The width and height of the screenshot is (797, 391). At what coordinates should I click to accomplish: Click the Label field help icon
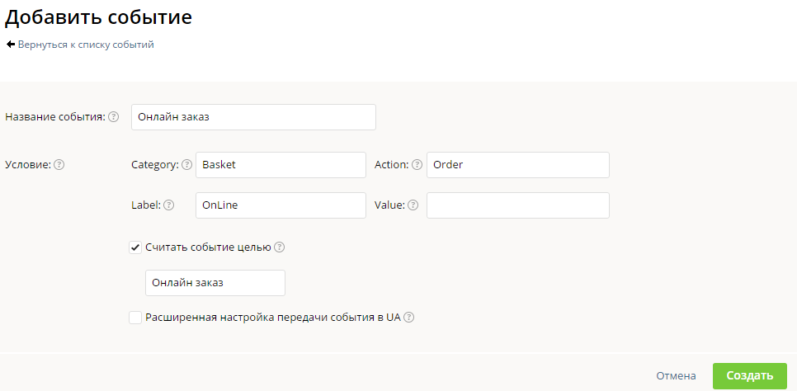click(x=169, y=205)
